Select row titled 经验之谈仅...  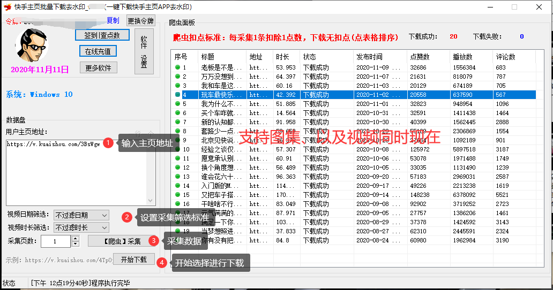[353, 149]
